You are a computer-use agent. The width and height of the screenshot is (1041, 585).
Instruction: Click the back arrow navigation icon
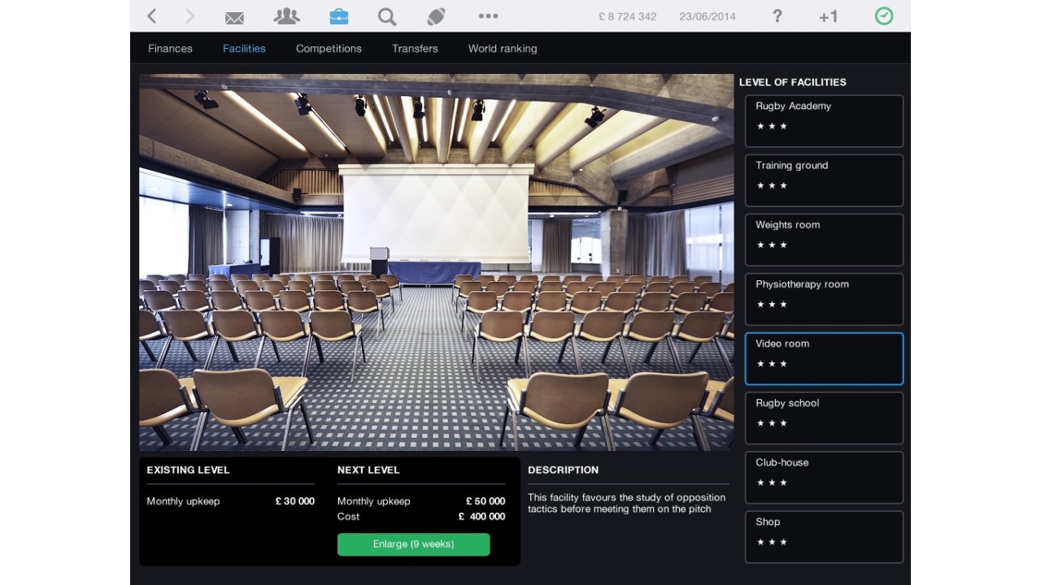(x=152, y=16)
